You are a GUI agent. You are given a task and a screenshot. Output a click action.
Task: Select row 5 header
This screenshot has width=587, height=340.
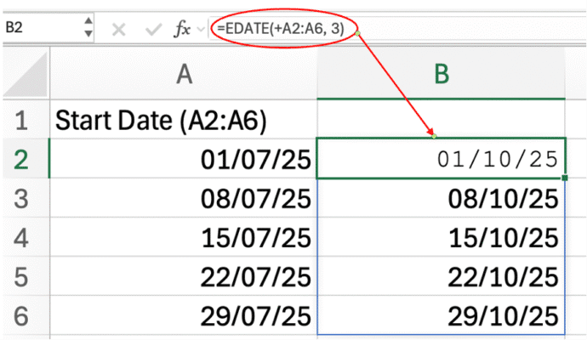pyautogui.click(x=23, y=277)
